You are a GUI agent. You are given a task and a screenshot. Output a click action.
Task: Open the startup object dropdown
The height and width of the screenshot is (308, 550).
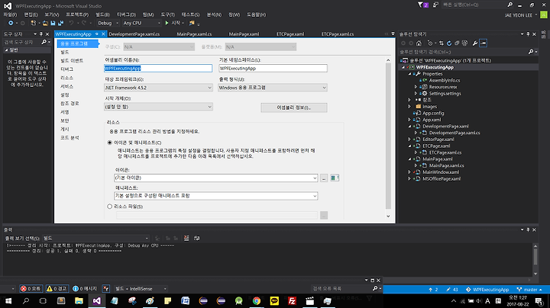click(x=158, y=107)
